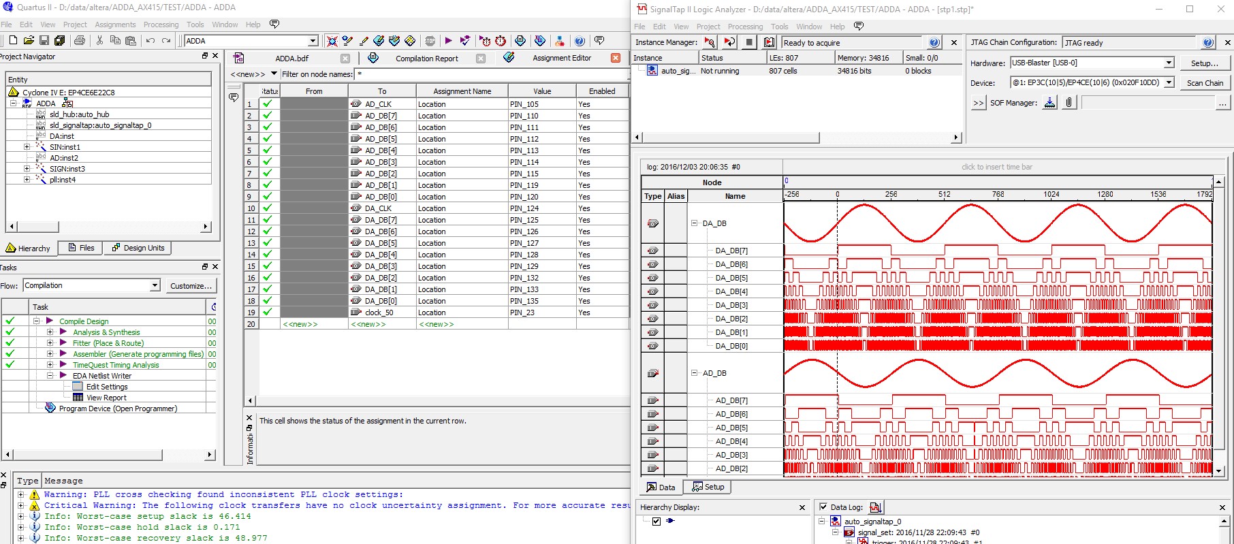Image resolution: width=1234 pixels, height=544 pixels.
Task: Click the waveform horizontal scrollbar right arrow
Action: 955,138
